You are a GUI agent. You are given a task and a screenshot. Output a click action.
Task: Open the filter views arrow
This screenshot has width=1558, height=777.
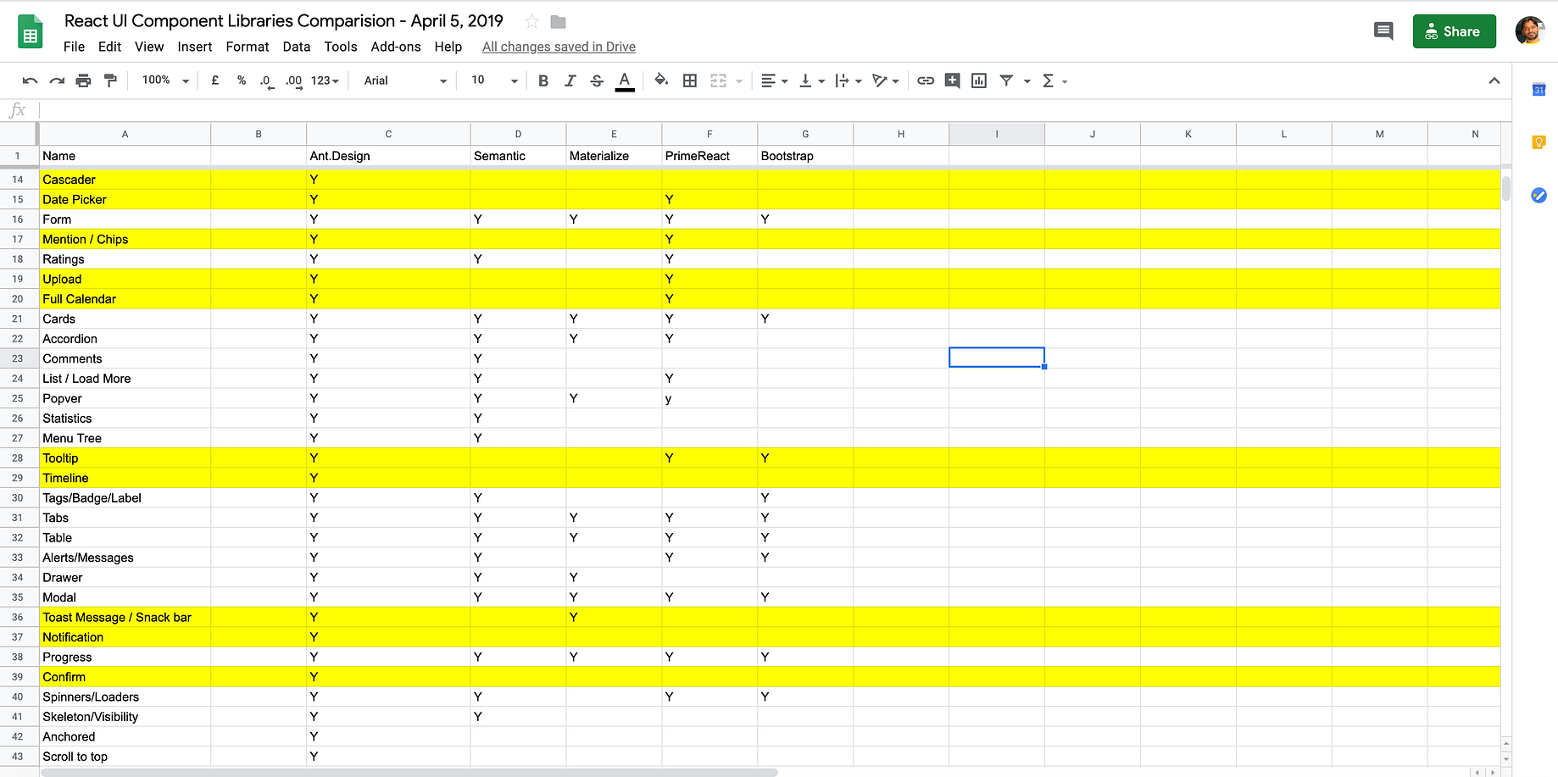click(x=1027, y=81)
